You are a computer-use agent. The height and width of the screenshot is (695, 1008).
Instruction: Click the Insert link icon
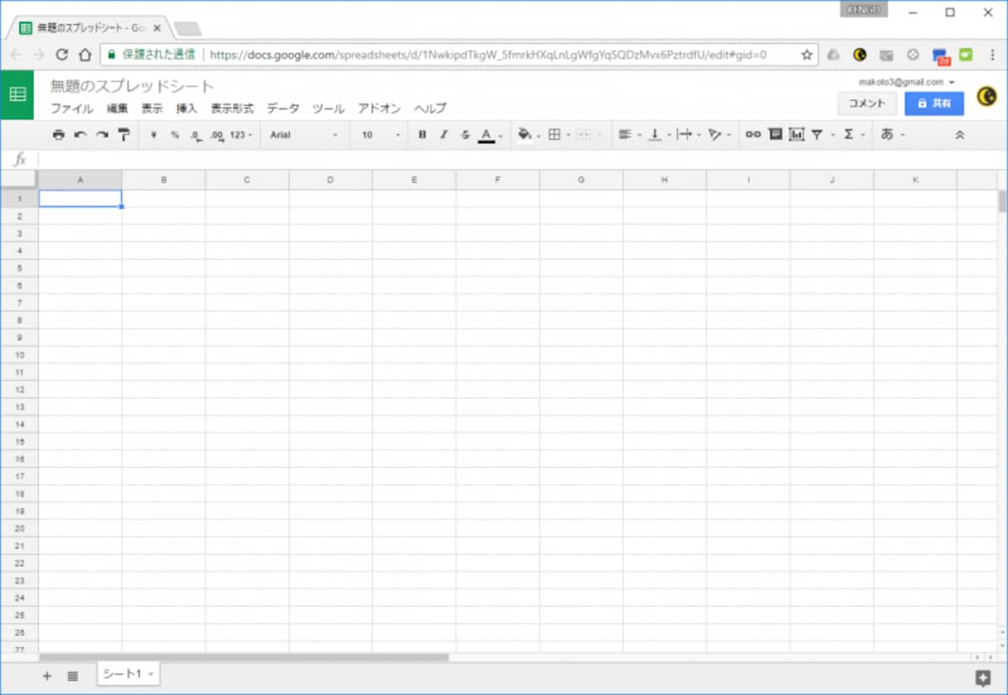(x=753, y=134)
